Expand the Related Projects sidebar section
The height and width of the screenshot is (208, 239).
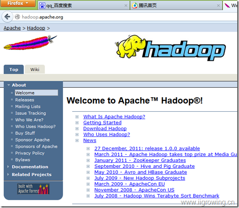pos(32,175)
